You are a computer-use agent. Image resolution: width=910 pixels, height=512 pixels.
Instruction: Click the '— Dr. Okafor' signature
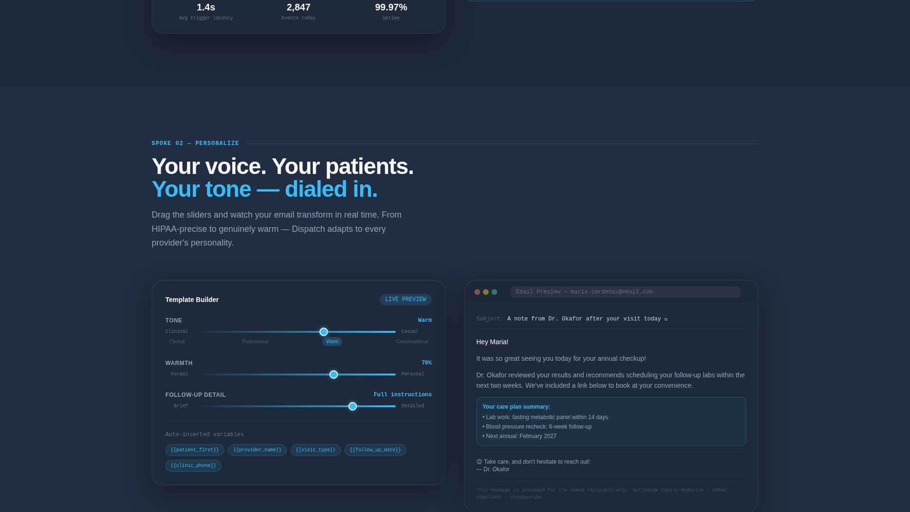pos(493,469)
